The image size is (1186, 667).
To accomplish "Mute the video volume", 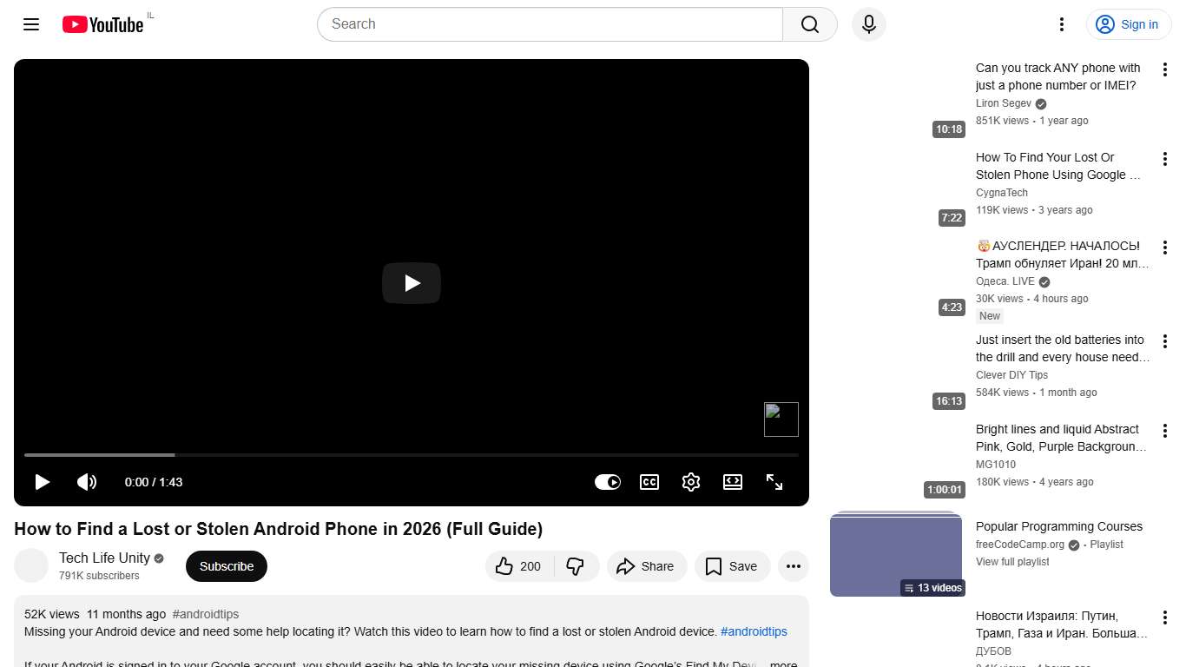I will [x=87, y=482].
